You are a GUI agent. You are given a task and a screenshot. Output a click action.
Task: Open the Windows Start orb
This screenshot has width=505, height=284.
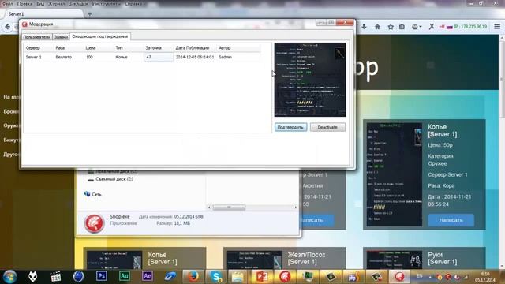(x=9, y=277)
